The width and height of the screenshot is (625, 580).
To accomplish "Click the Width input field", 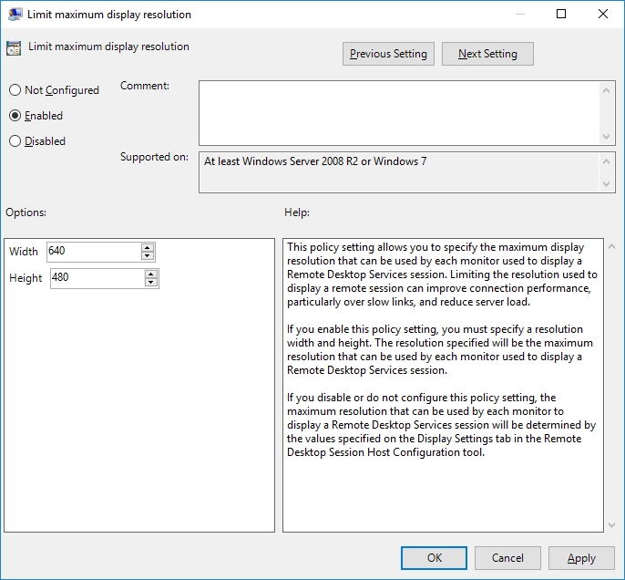I will pos(93,252).
